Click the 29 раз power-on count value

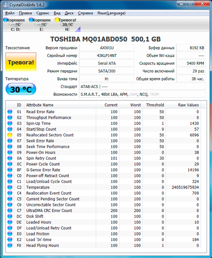pos(191,71)
